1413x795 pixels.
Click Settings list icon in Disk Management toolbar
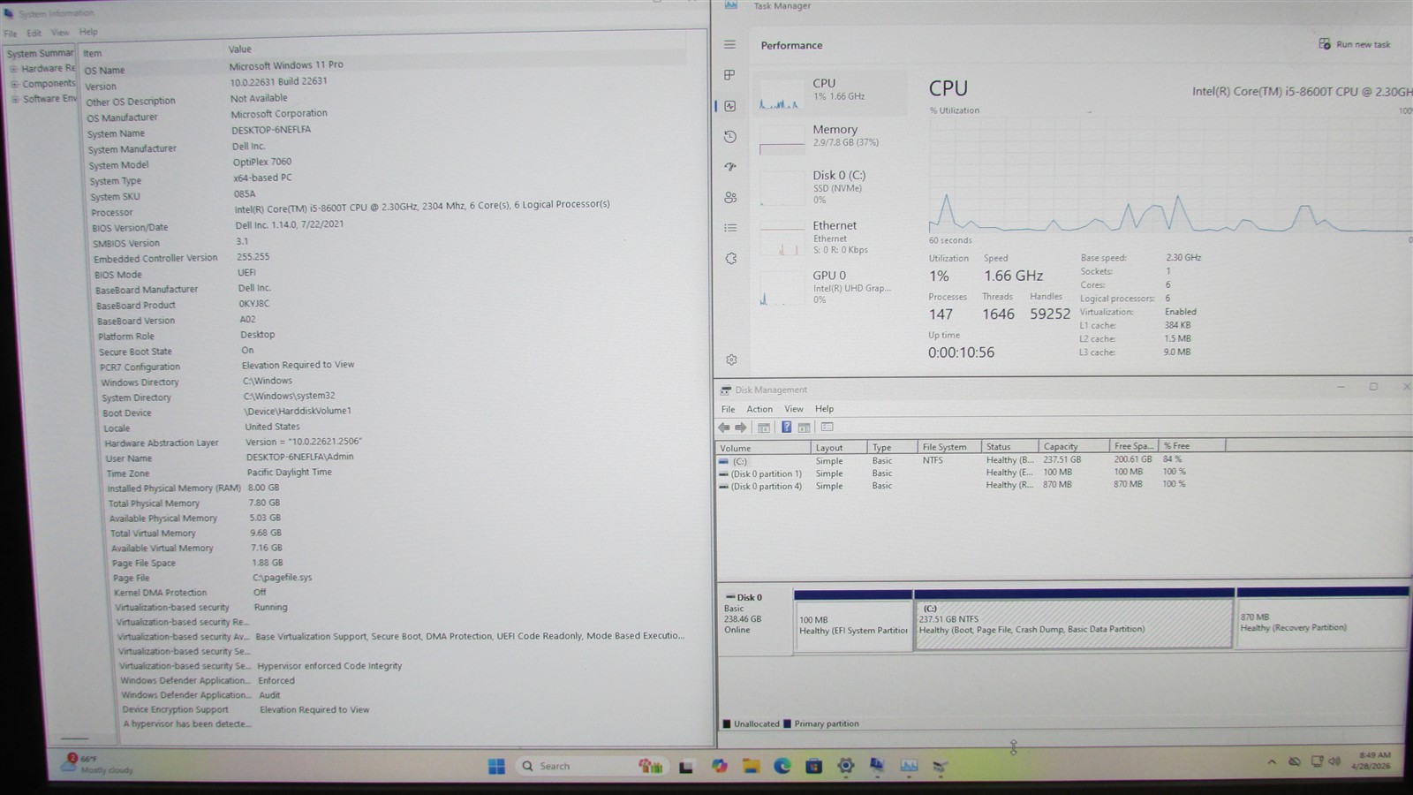click(827, 428)
